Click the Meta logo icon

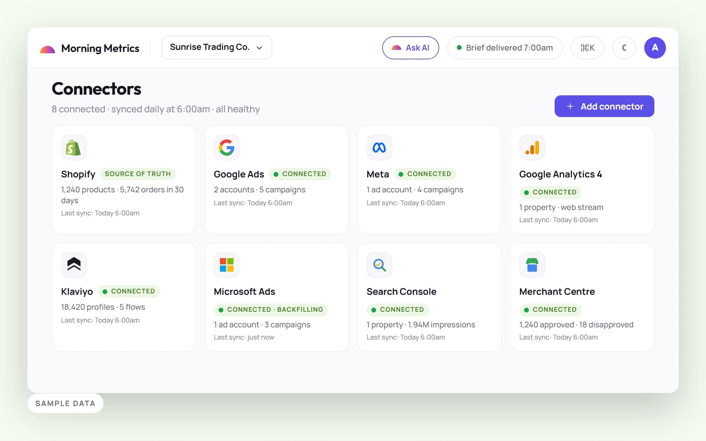click(379, 148)
